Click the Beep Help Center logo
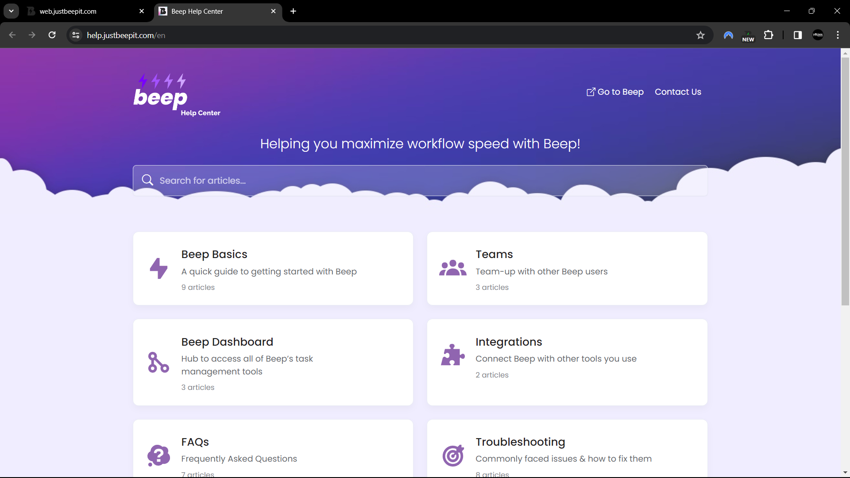 177,95
